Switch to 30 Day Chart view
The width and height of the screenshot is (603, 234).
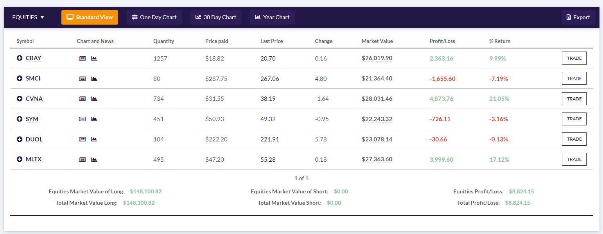pyautogui.click(x=216, y=17)
